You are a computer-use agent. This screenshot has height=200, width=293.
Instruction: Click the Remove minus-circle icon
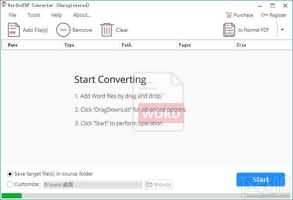(x=63, y=30)
